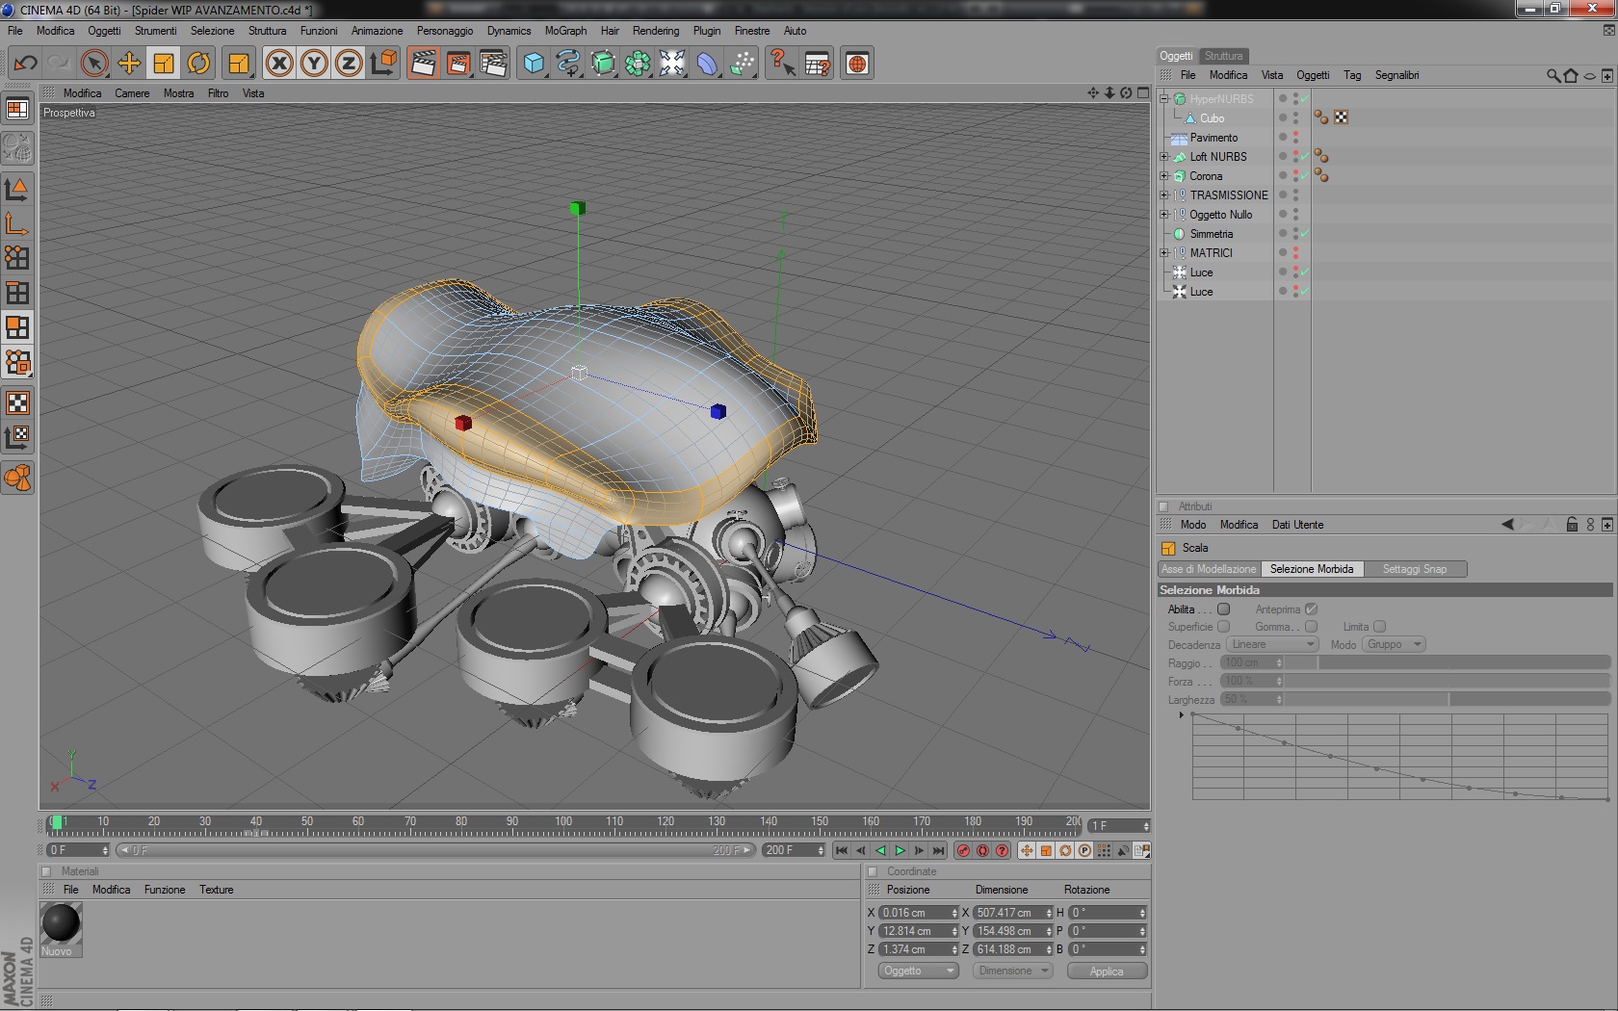Select the Move tool in top toolbar
Screen dimensions: 1618x1011
pyautogui.click(x=129, y=64)
